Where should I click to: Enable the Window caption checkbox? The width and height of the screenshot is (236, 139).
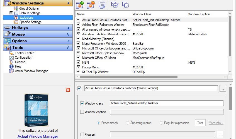pyautogui.click(x=82, y=112)
